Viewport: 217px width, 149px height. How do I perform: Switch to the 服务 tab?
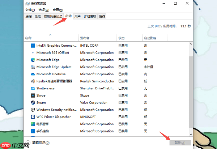(x=102, y=17)
